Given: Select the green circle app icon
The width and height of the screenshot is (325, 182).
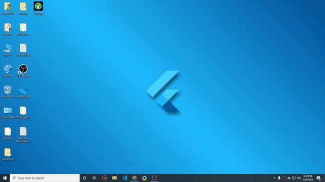Looking at the screenshot, I should pyautogui.click(x=39, y=8).
